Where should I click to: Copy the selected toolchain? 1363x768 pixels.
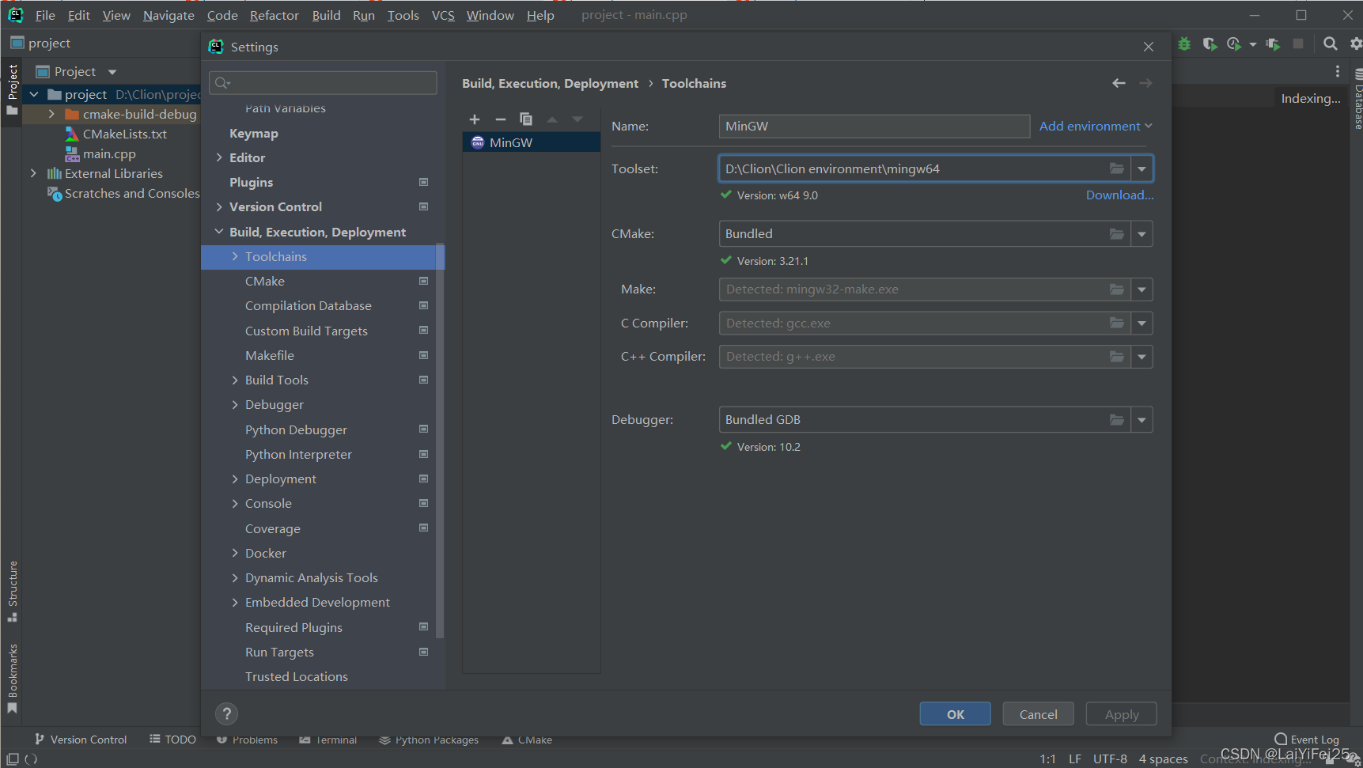point(526,119)
